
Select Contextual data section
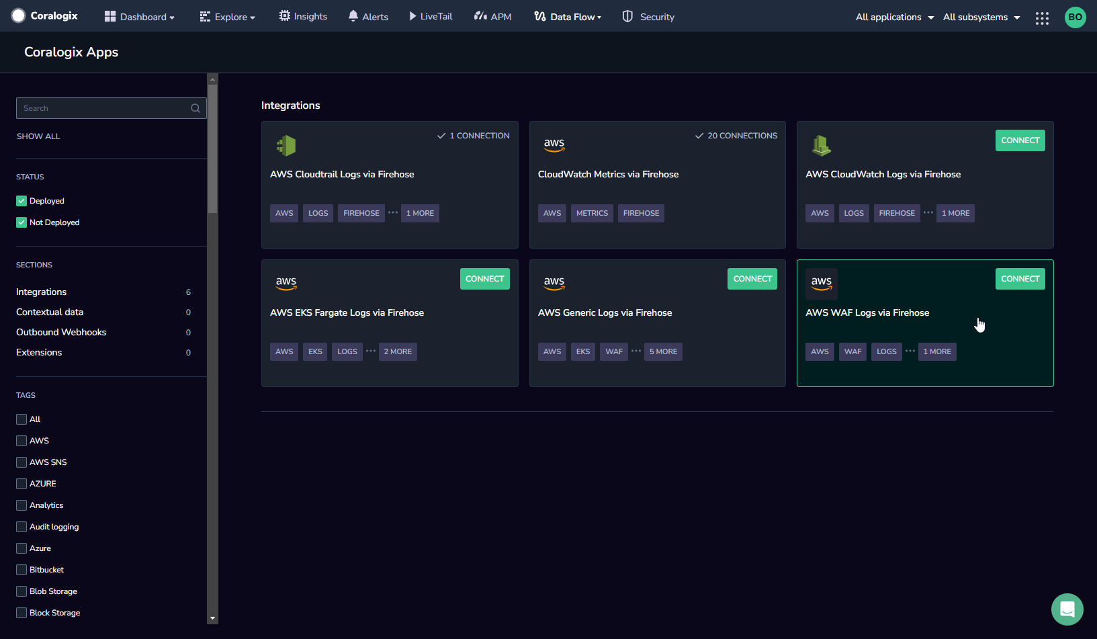[103, 312]
